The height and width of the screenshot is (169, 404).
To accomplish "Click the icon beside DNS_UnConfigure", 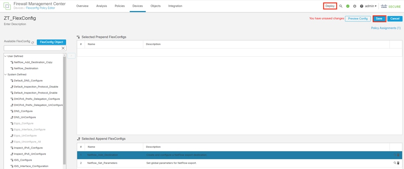I will coord(12,117).
